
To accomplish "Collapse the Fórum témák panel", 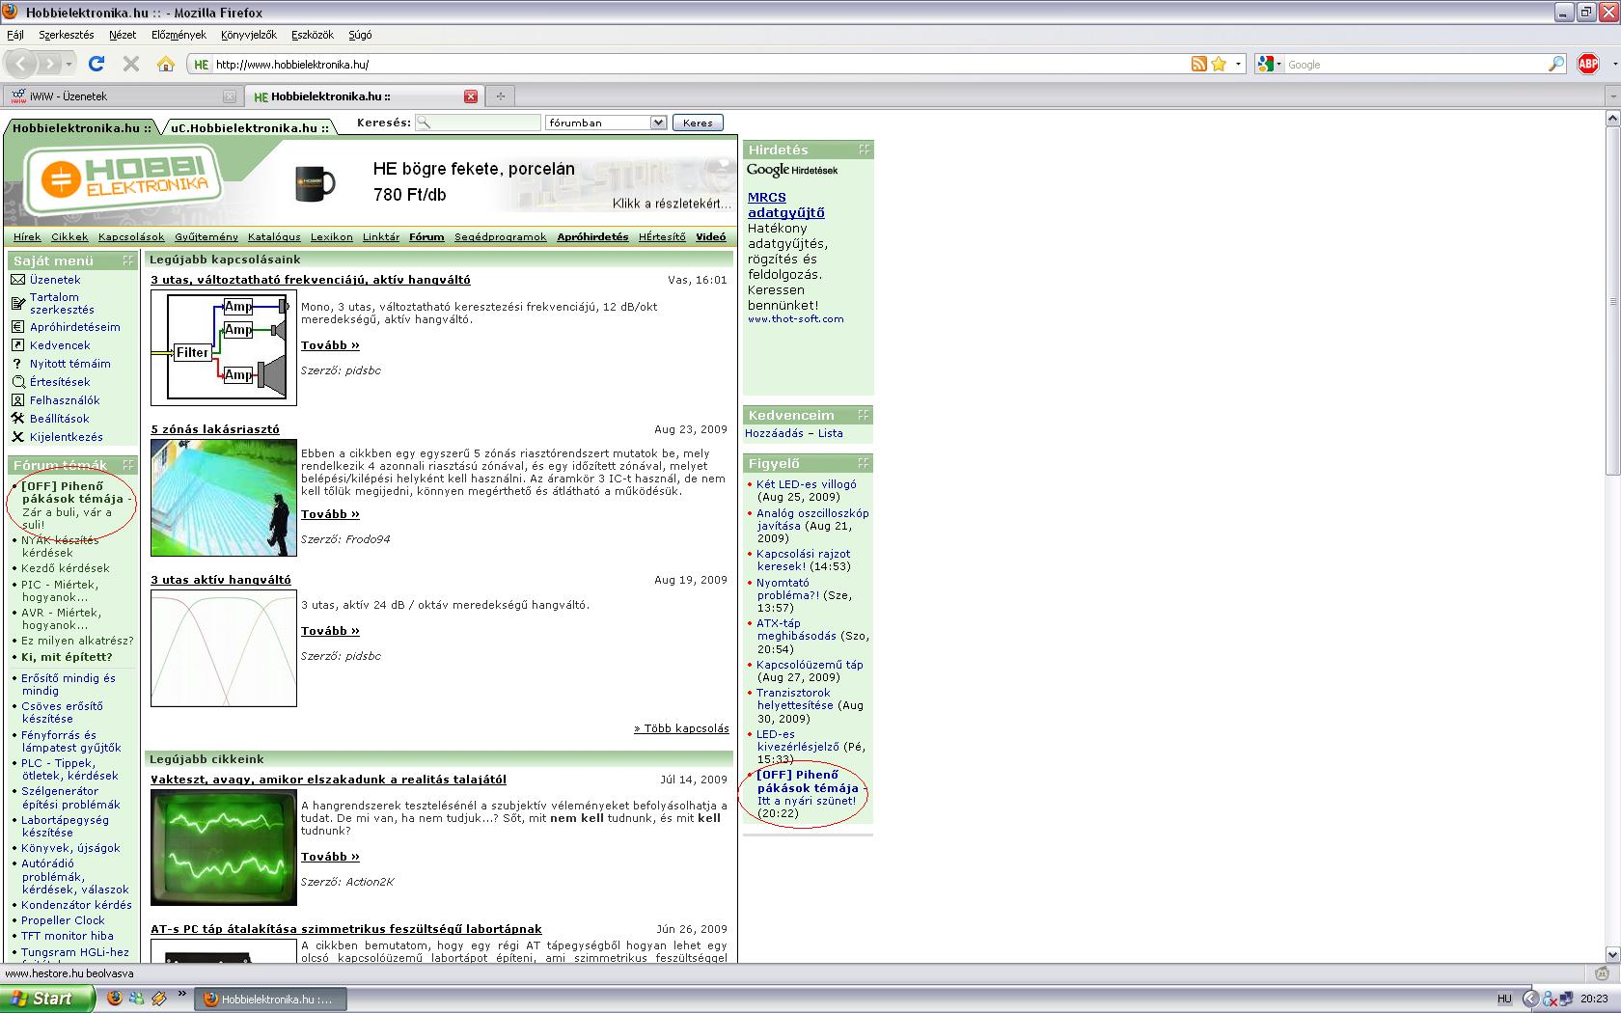I will [127, 465].
